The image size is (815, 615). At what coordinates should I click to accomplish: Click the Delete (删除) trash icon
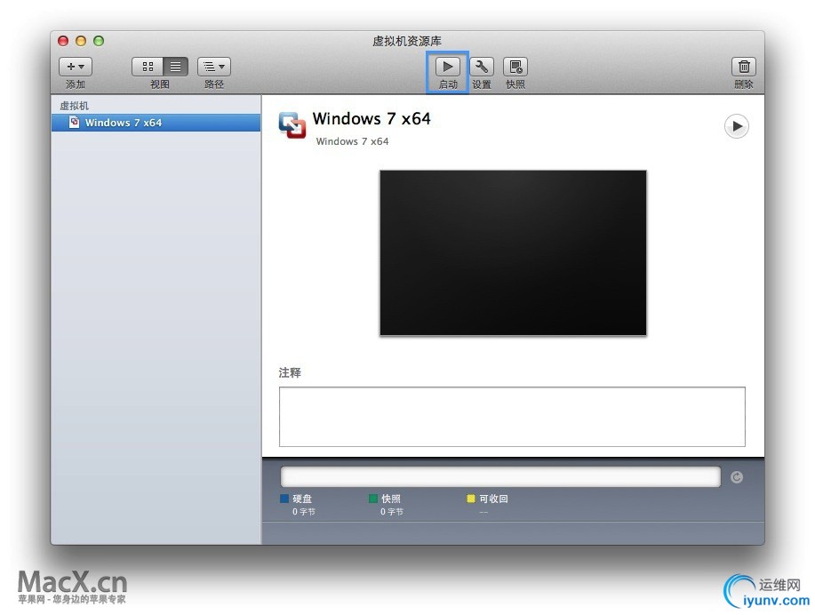tap(744, 67)
